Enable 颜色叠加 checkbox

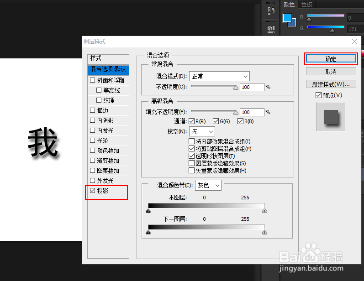point(92,151)
